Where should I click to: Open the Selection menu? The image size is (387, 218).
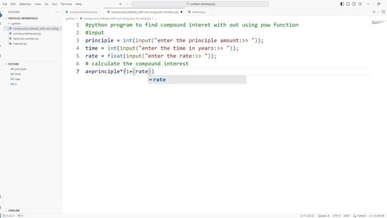(25, 4)
